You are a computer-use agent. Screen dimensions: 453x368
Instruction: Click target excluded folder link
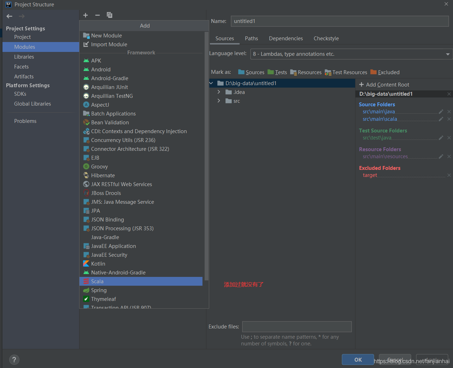[370, 175]
